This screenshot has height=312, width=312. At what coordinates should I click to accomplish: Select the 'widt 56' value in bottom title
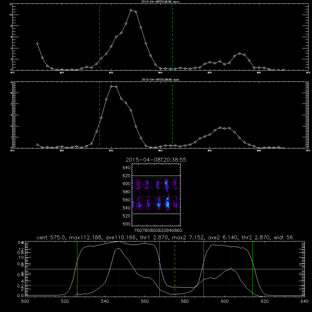coord(283,237)
